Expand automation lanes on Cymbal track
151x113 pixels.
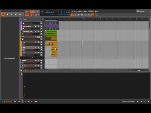point(41,34)
